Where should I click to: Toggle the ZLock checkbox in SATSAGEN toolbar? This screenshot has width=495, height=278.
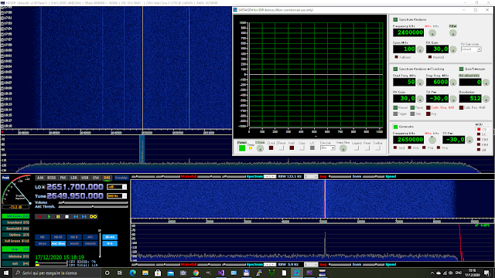pyautogui.click(x=271, y=147)
